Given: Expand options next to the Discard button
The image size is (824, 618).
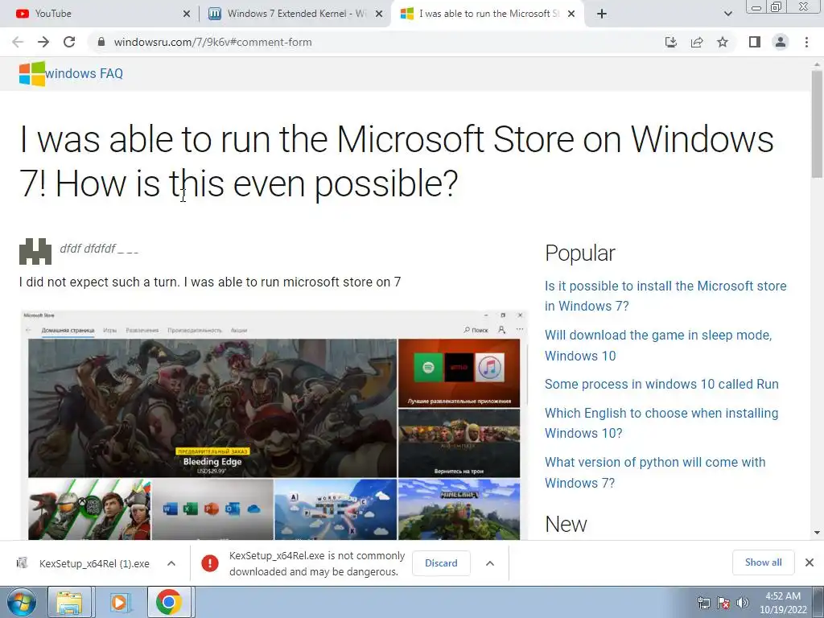Looking at the screenshot, I should point(490,563).
